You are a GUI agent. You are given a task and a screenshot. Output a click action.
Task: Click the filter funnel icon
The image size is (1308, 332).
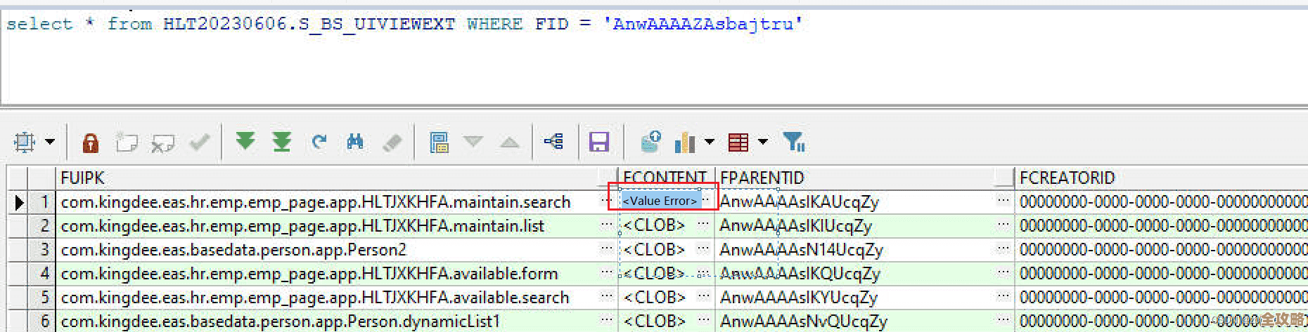[x=794, y=142]
